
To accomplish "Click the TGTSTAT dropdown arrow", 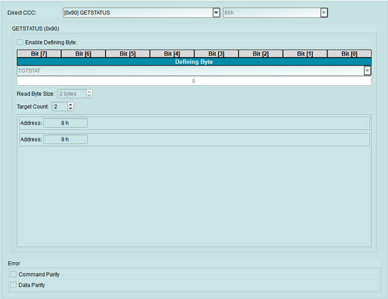I will pos(367,71).
